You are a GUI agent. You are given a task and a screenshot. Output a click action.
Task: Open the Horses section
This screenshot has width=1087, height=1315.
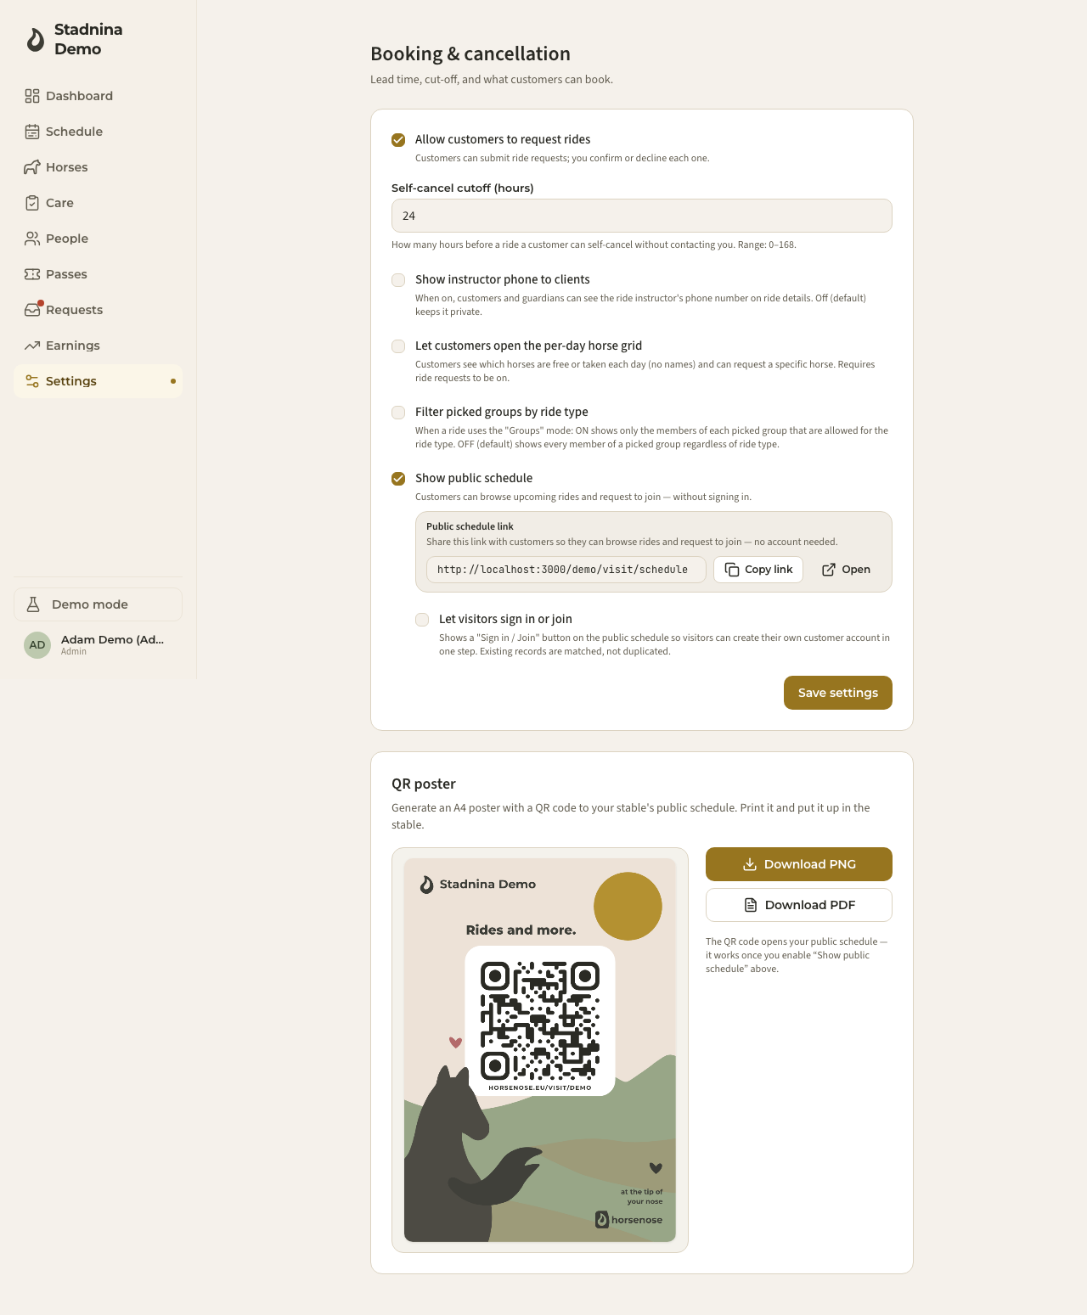click(98, 167)
